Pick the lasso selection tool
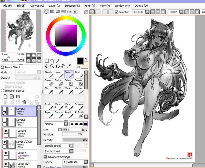205x168 pixels. pyautogui.click(x=52, y=61)
